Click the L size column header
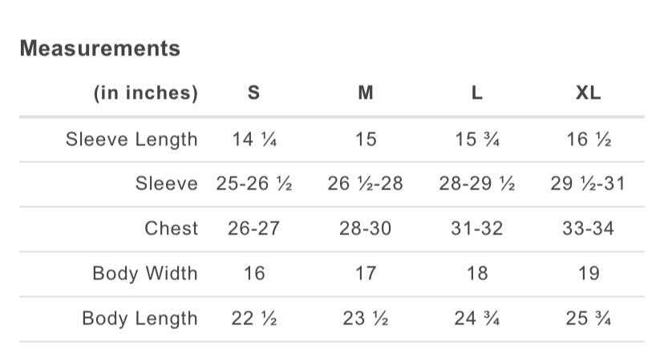The width and height of the screenshot is (664, 350). point(477,92)
